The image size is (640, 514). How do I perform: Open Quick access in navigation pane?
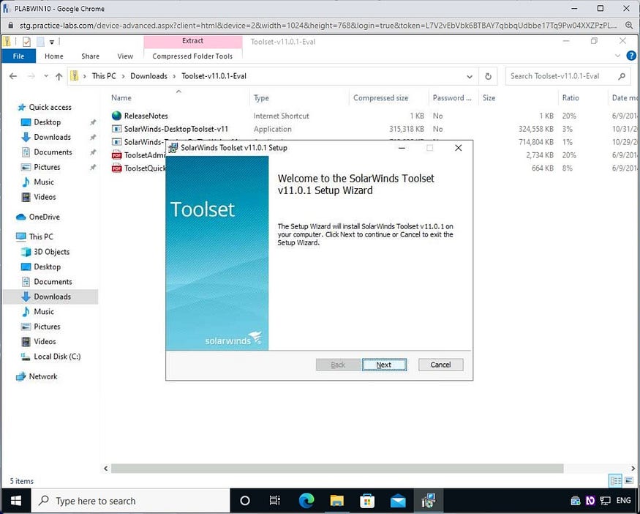click(50, 107)
